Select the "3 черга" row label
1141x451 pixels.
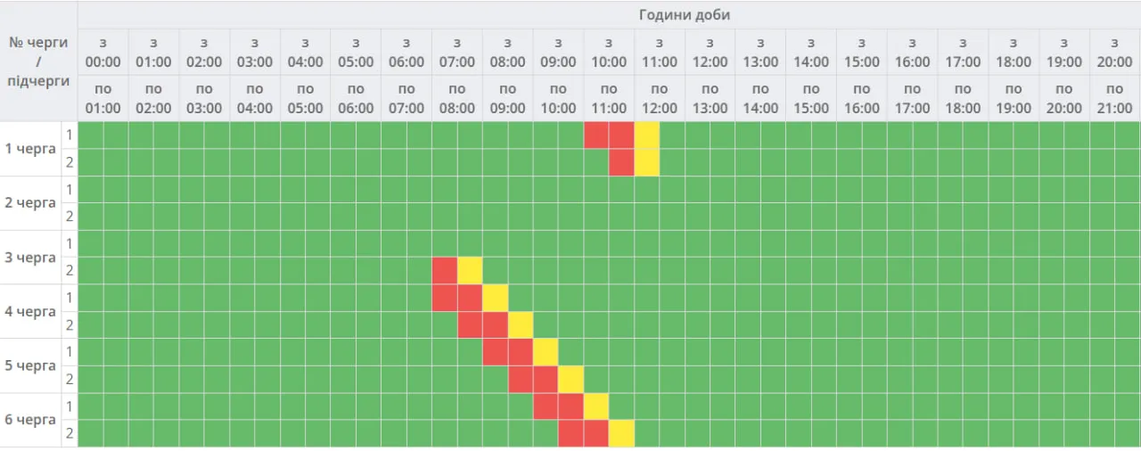pyautogui.click(x=30, y=258)
